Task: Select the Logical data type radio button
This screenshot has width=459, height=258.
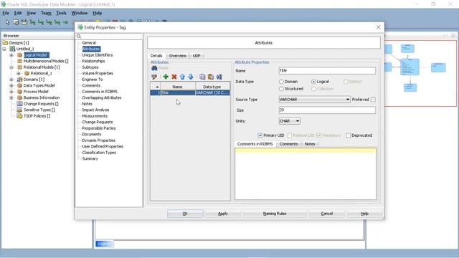Action: [313, 82]
